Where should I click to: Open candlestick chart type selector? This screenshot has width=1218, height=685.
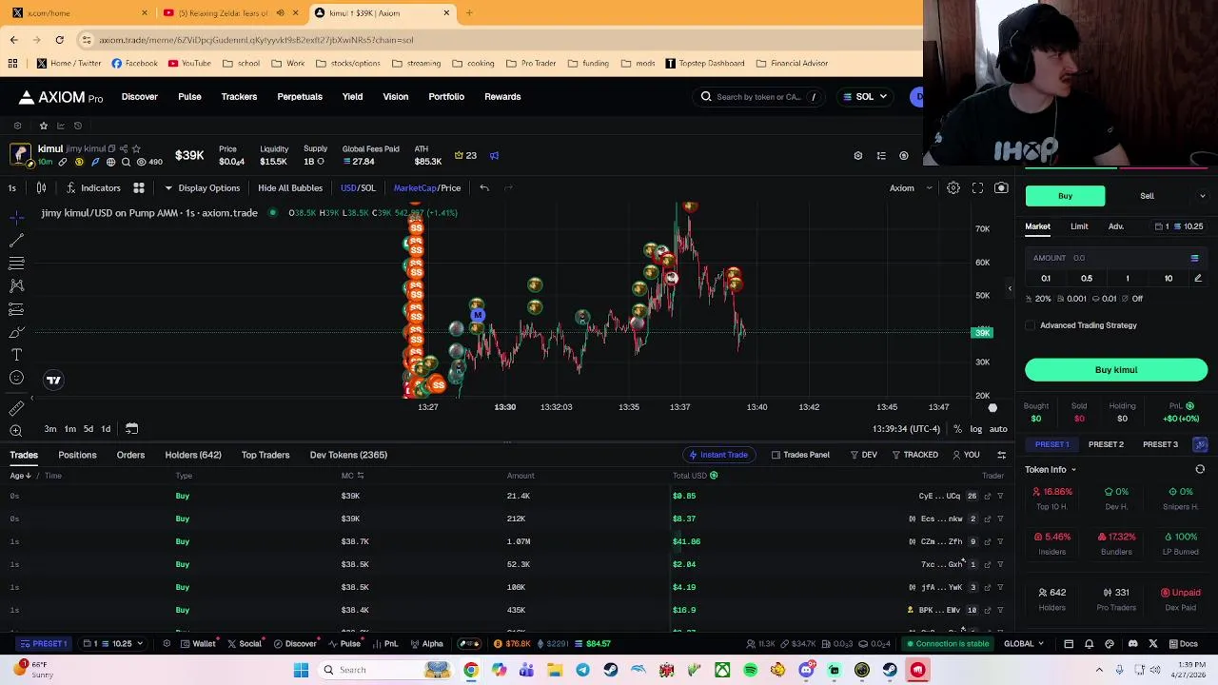(41, 187)
